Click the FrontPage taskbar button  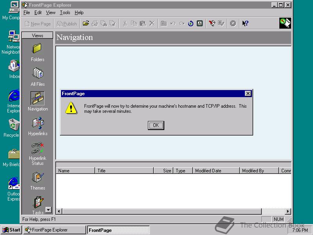click(x=119, y=230)
